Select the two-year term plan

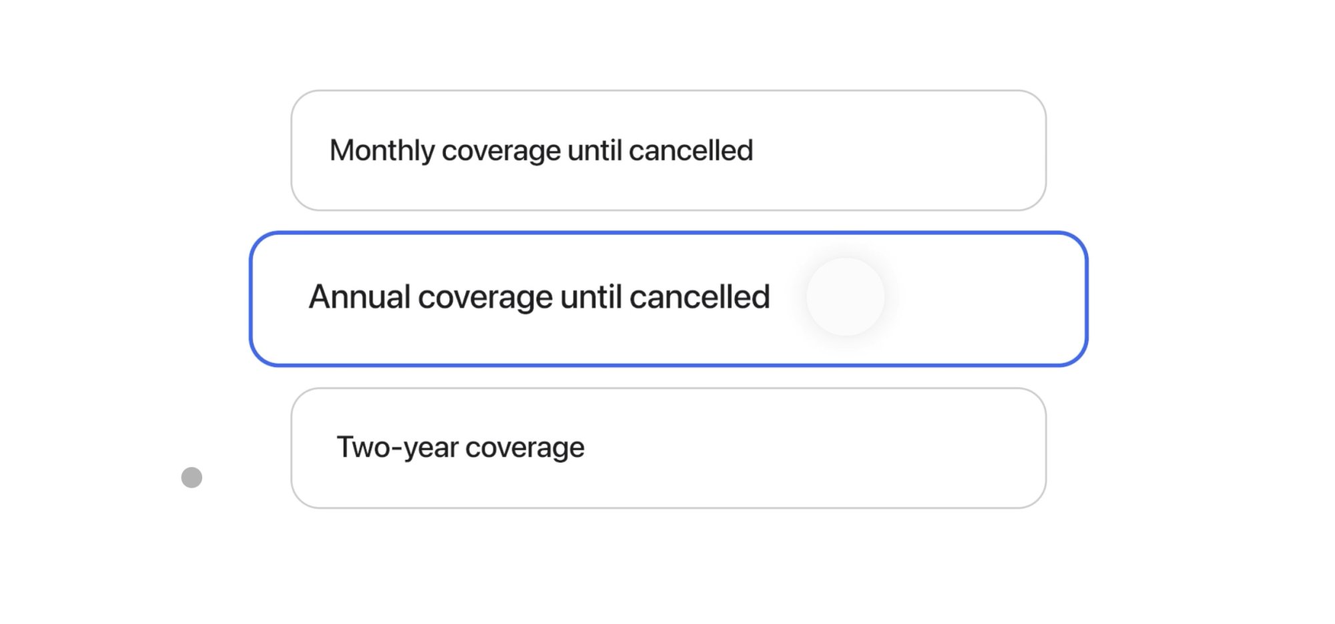pos(667,447)
